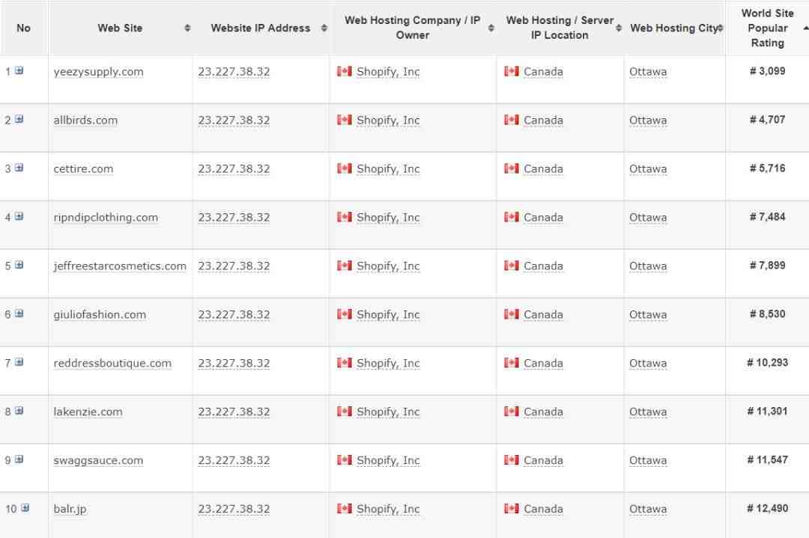Expand row 10 plus icon
The width and height of the screenshot is (809, 538).
pyautogui.click(x=25, y=508)
